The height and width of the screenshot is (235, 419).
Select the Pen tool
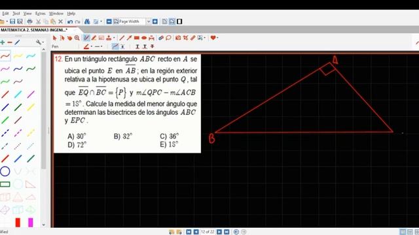pos(86,38)
